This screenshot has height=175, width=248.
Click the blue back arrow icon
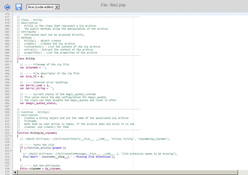[x=7, y=7]
